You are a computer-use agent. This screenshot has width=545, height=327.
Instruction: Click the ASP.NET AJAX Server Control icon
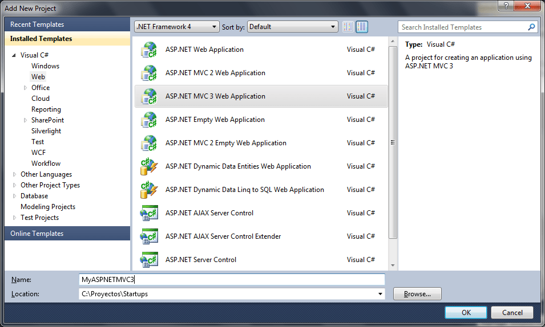coord(149,213)
